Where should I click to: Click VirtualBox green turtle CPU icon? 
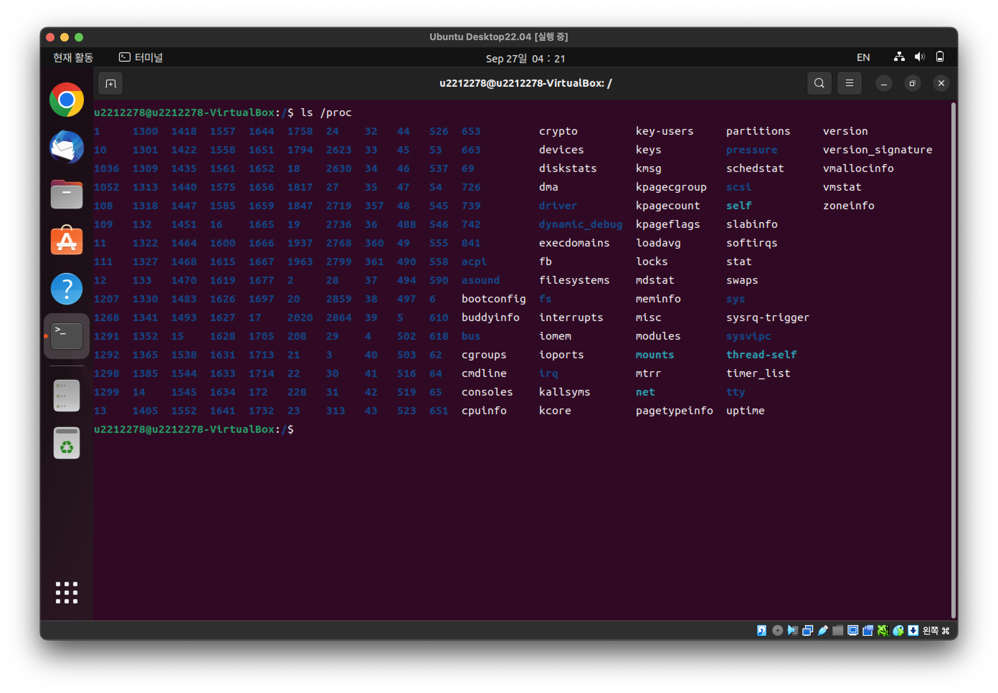[883, 631]
